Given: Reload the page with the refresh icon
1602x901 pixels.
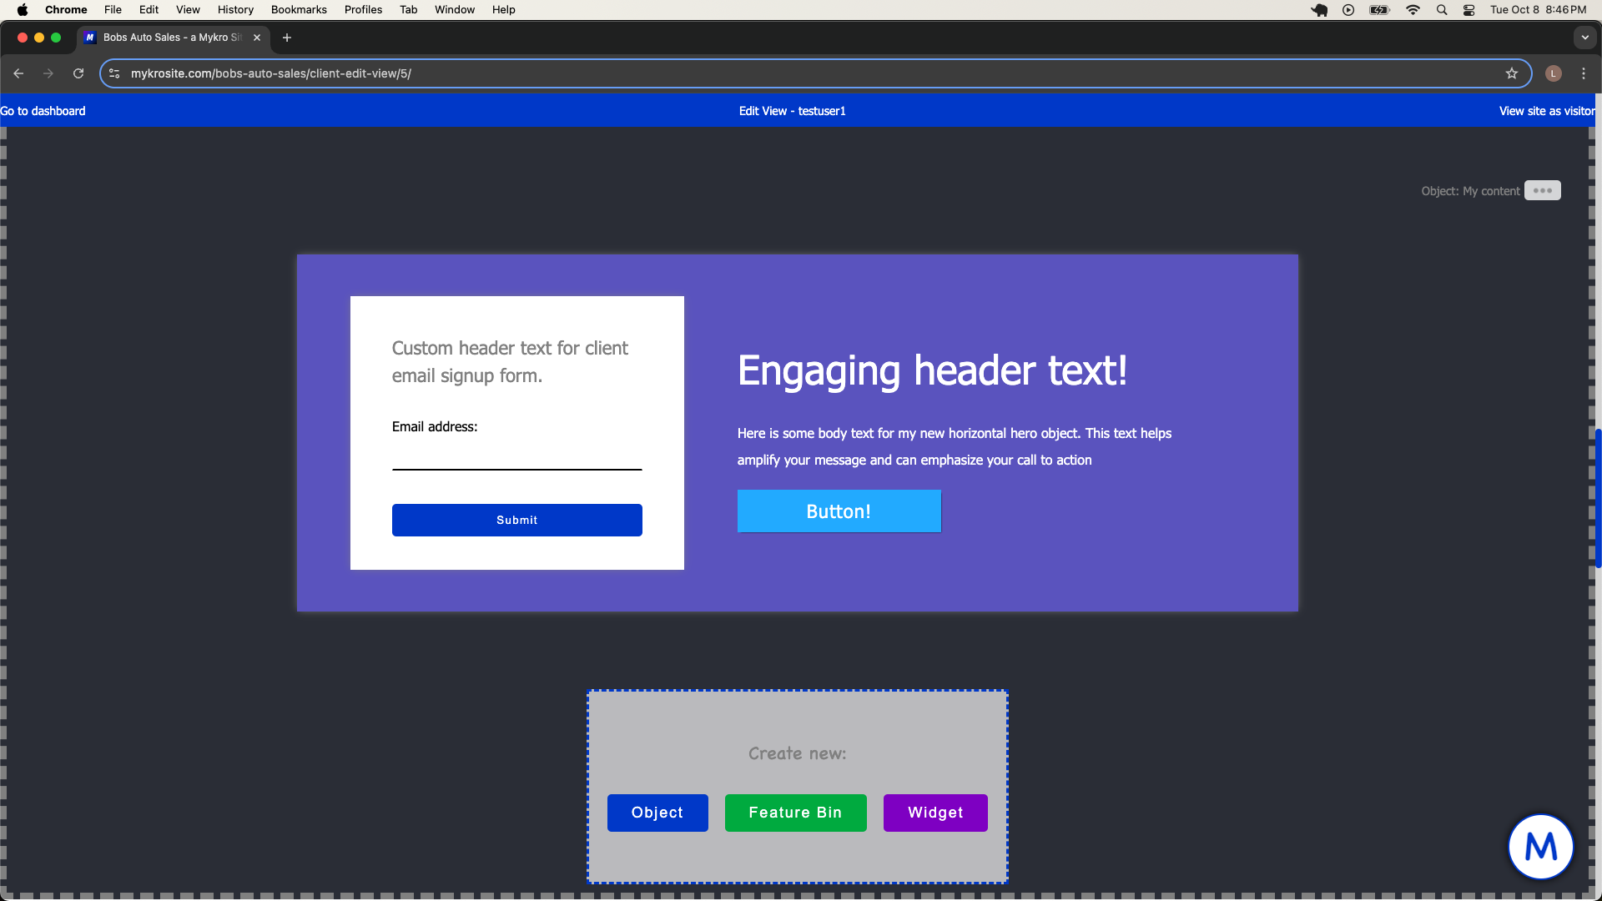Looking at the screenshot, I should click(78, 73).
